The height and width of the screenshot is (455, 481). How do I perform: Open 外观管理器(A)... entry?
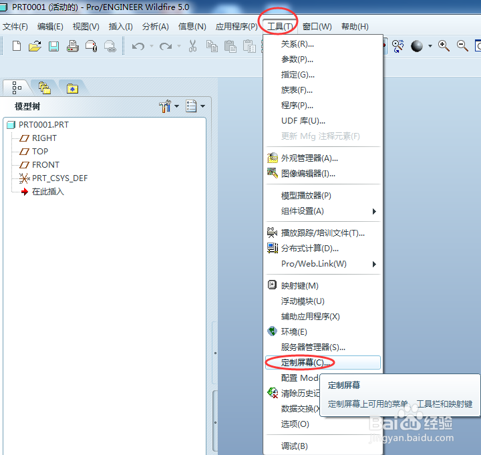coord(323,158)
